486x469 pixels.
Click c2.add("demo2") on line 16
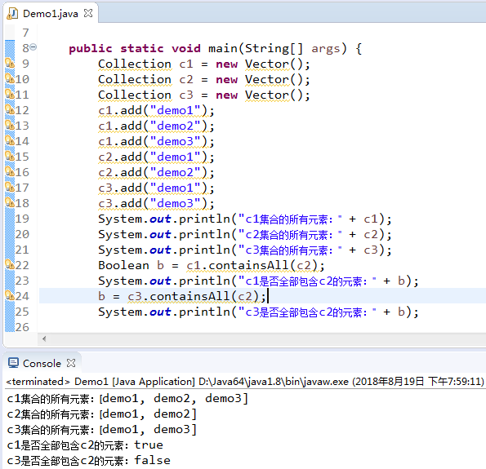[156, 172]
